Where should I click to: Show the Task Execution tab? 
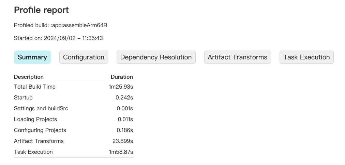tap(306, 57)
